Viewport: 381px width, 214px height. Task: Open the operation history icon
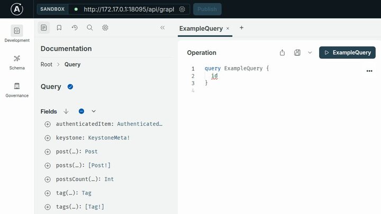[75, 27]
